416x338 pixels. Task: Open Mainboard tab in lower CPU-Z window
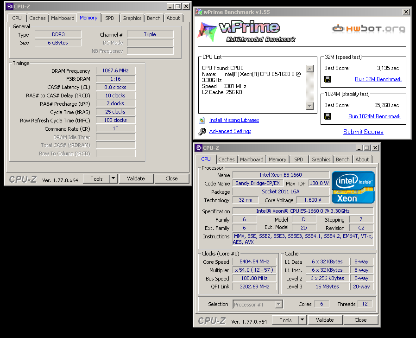(x=252, y=159)
